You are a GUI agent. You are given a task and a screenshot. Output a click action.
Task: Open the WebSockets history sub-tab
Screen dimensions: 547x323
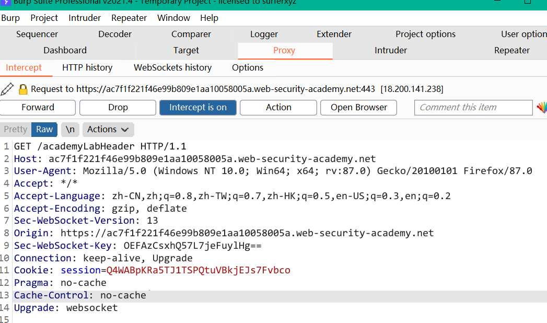click(x=173, y=67)
